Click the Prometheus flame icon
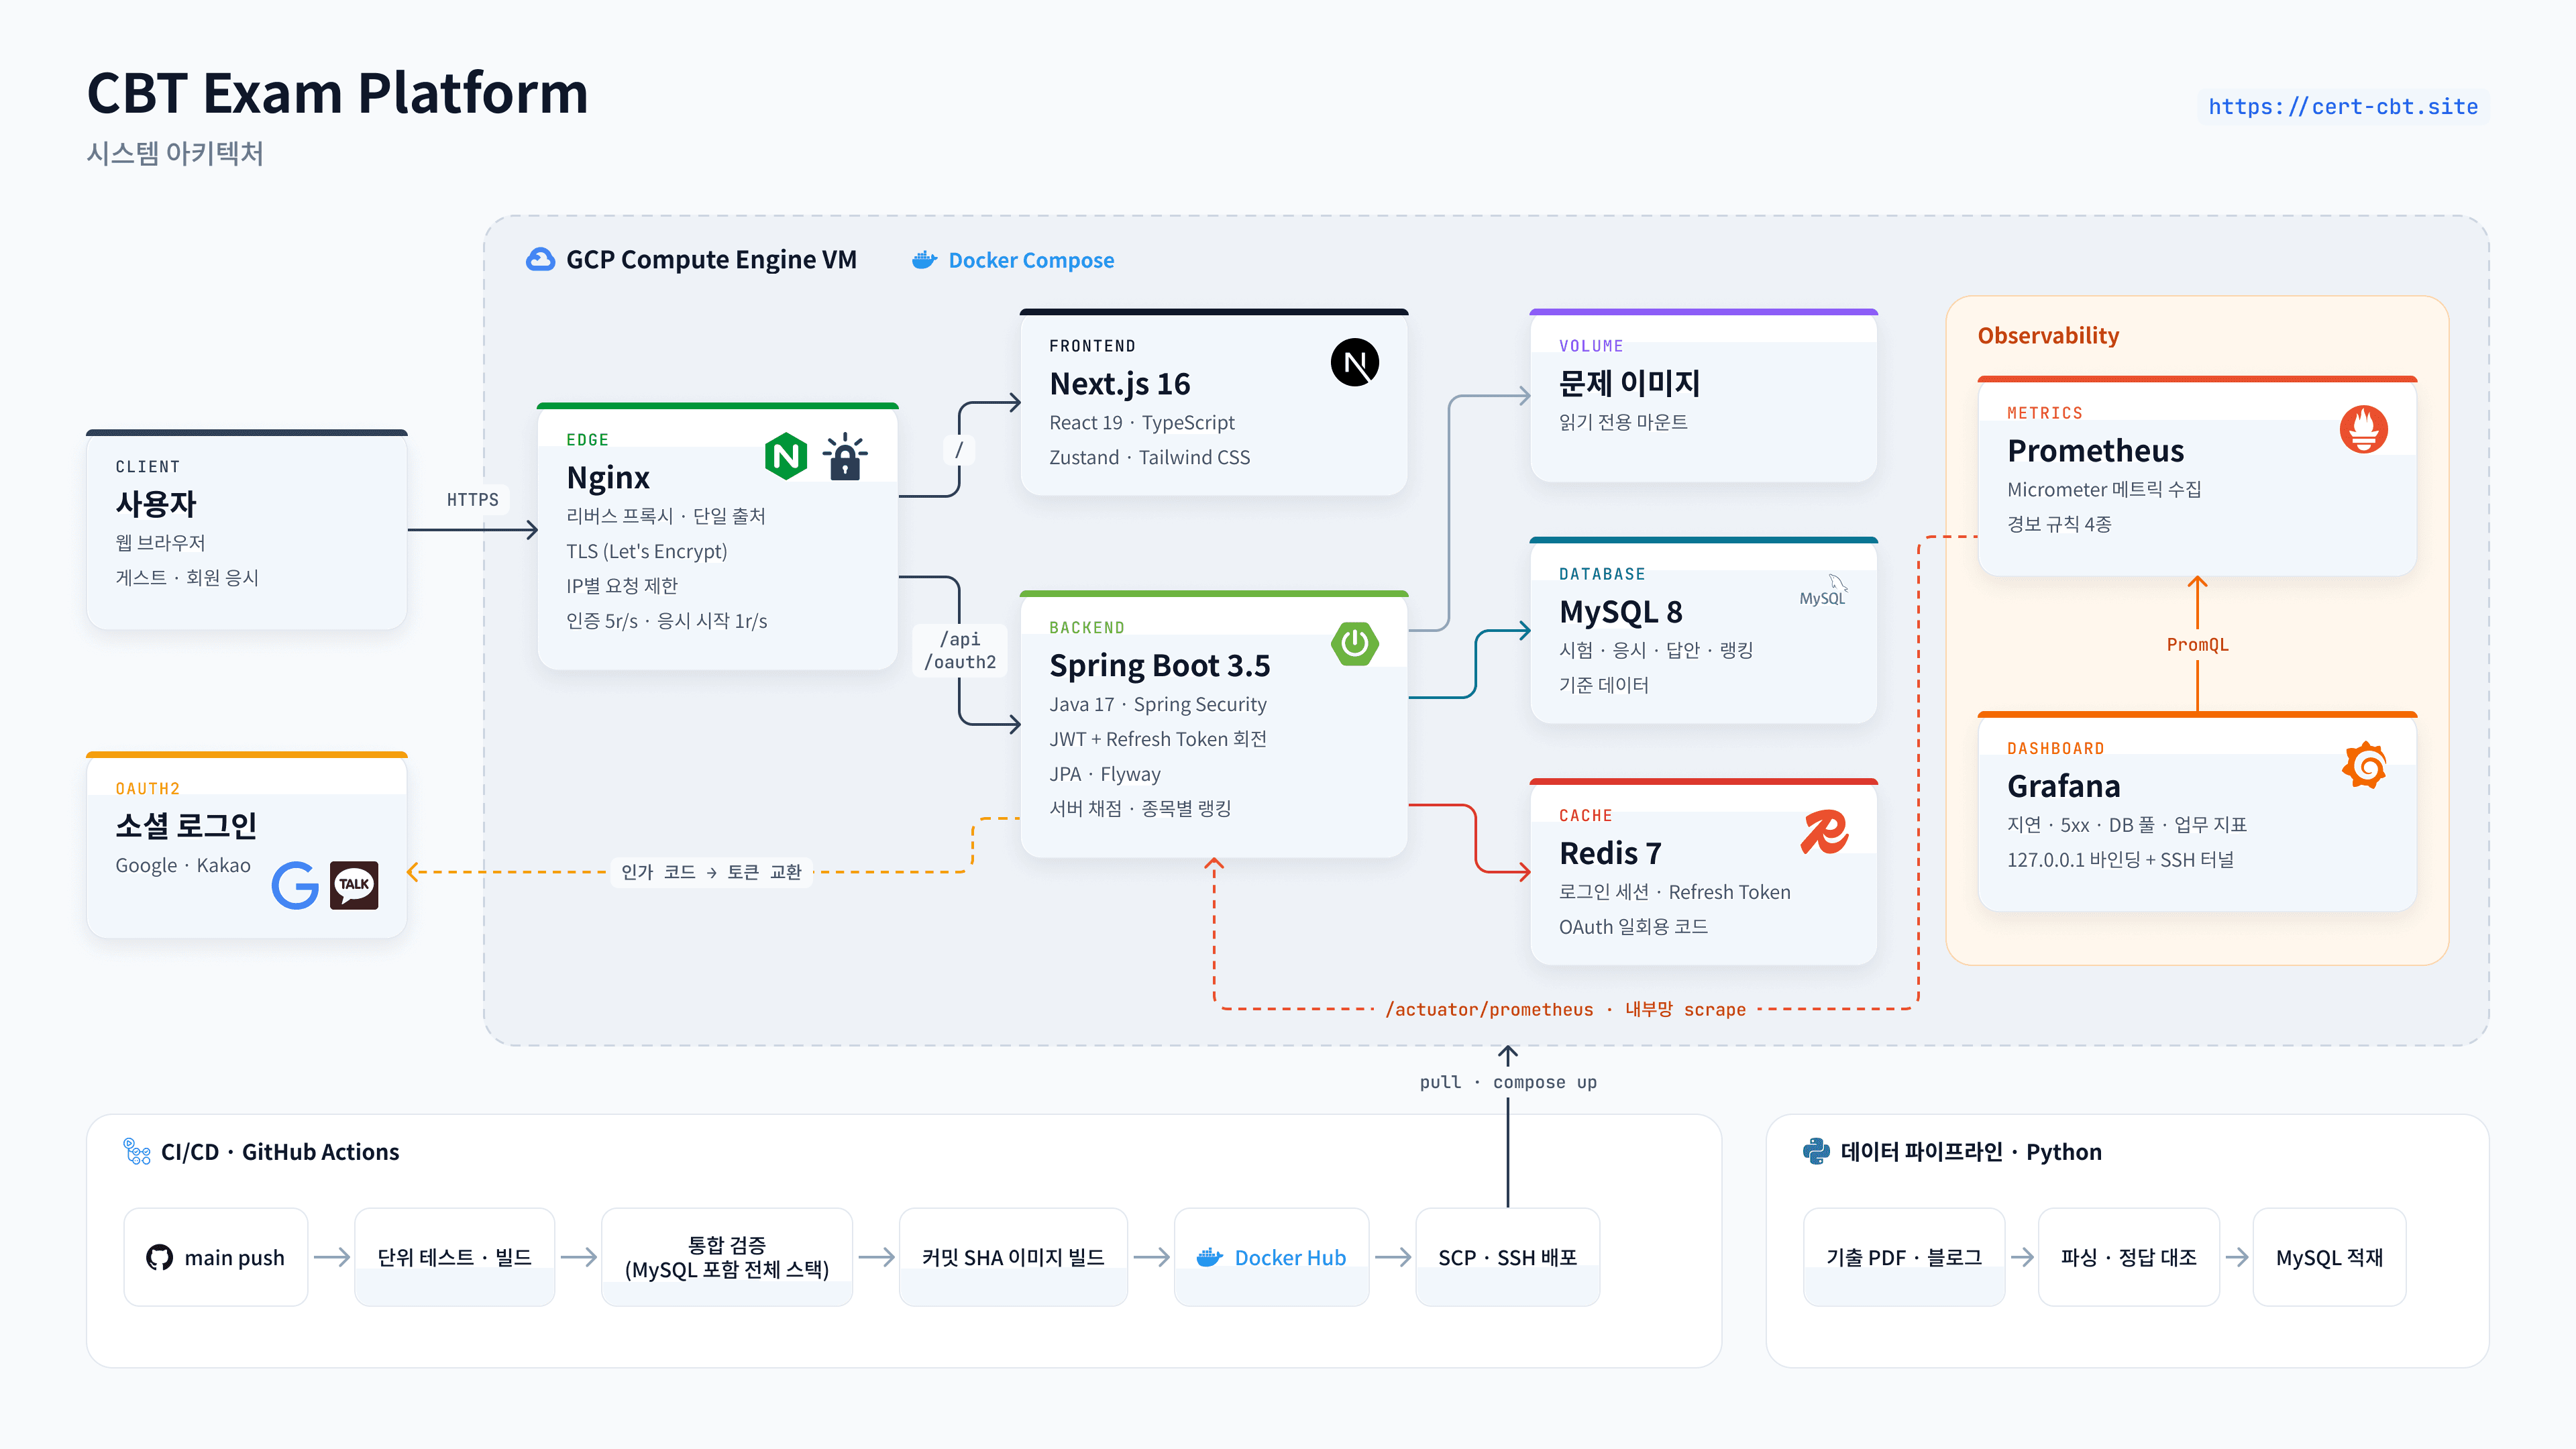The height and width of the screenshot is (1449, 2576). [x=2364, y=429]
